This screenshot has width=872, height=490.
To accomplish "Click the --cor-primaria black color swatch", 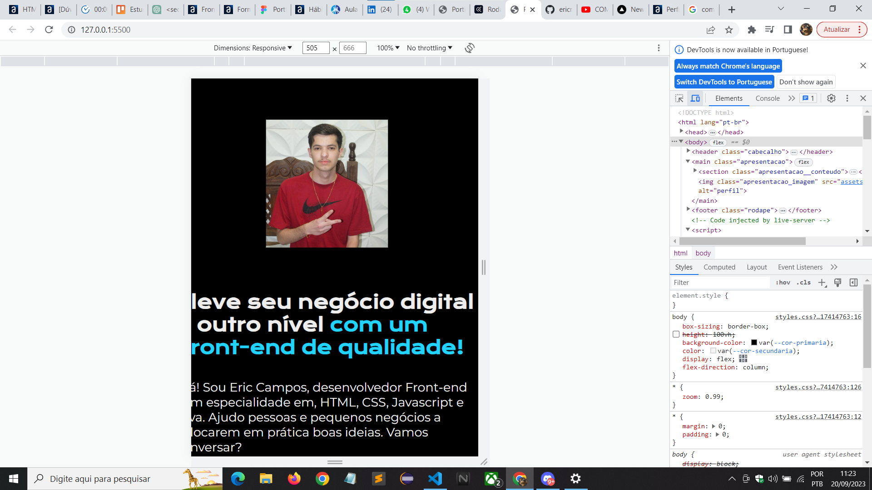I will [x=754, y=343].
